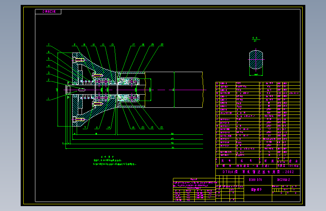Click part callout number 21
The width and height of the screenshot is (326, 211).
click(162, 127)
